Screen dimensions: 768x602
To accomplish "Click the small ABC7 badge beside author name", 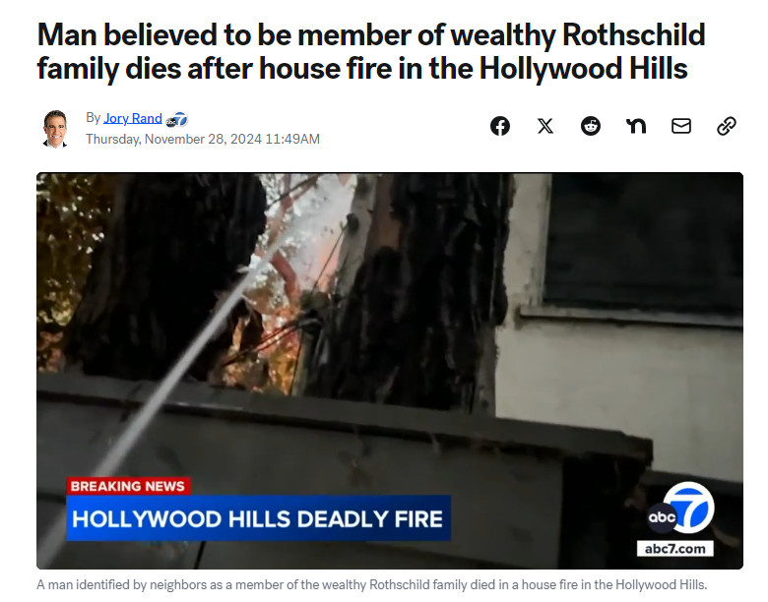I will click(x=176, y=119).
